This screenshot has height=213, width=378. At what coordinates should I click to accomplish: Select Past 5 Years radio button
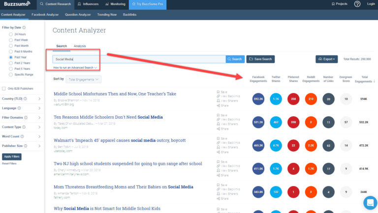point(11,69)
